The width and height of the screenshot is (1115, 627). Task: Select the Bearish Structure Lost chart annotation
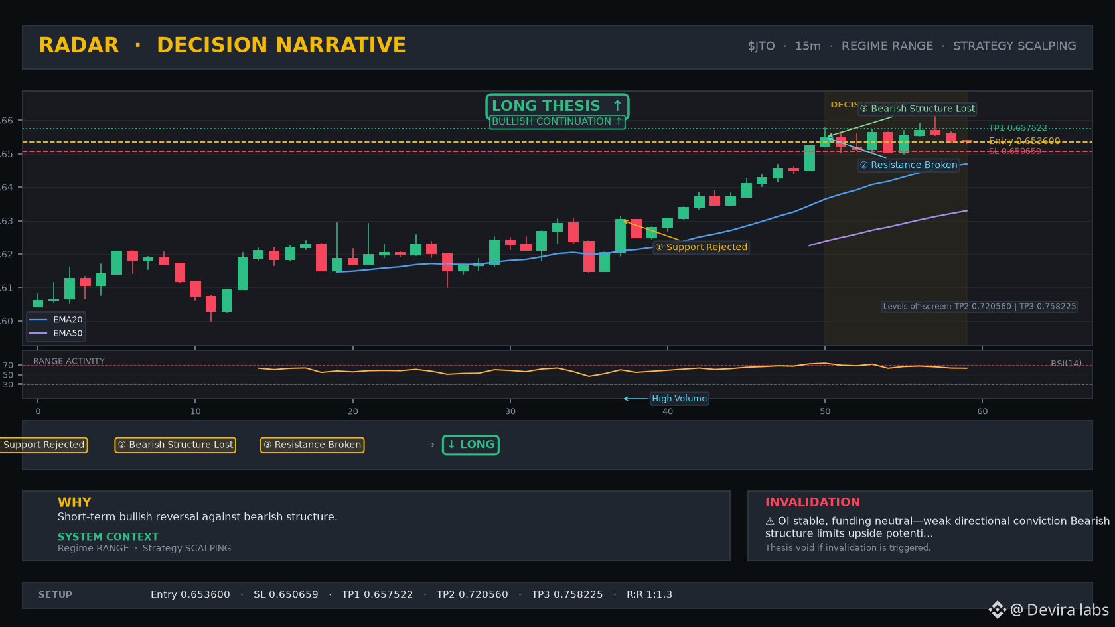click(917, 109)
